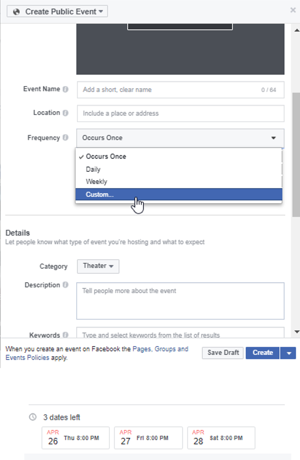Click the clock icon beside 3 dates left
This screenshot has width=300, height=460.
click(x=33, y=417)
